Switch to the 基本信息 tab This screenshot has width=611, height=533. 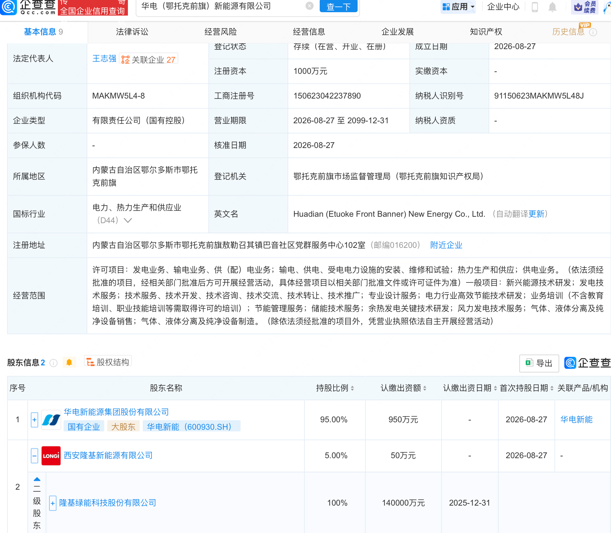coord(43,32)
